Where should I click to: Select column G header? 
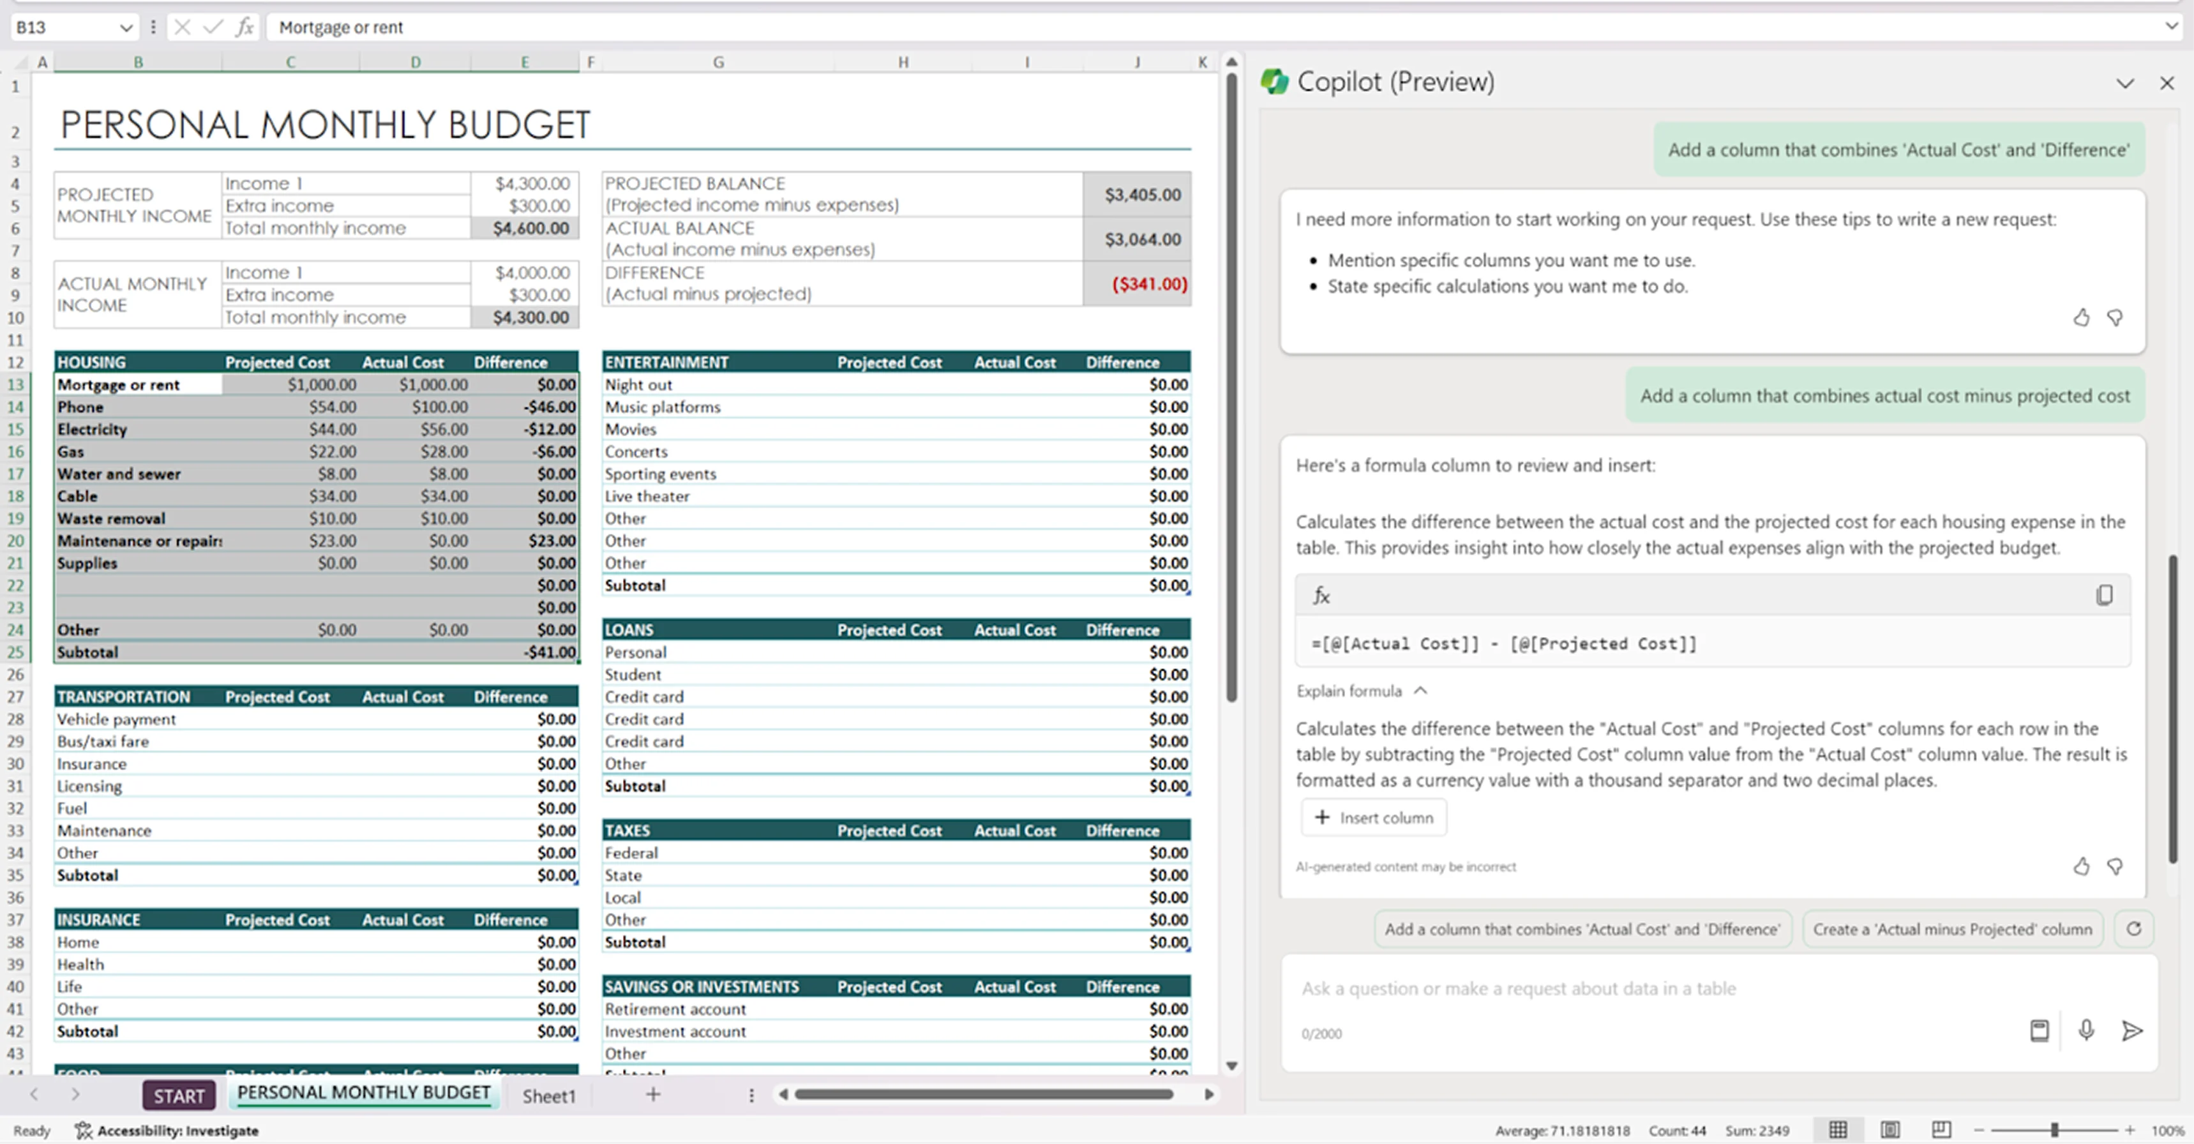pos(718,62)
